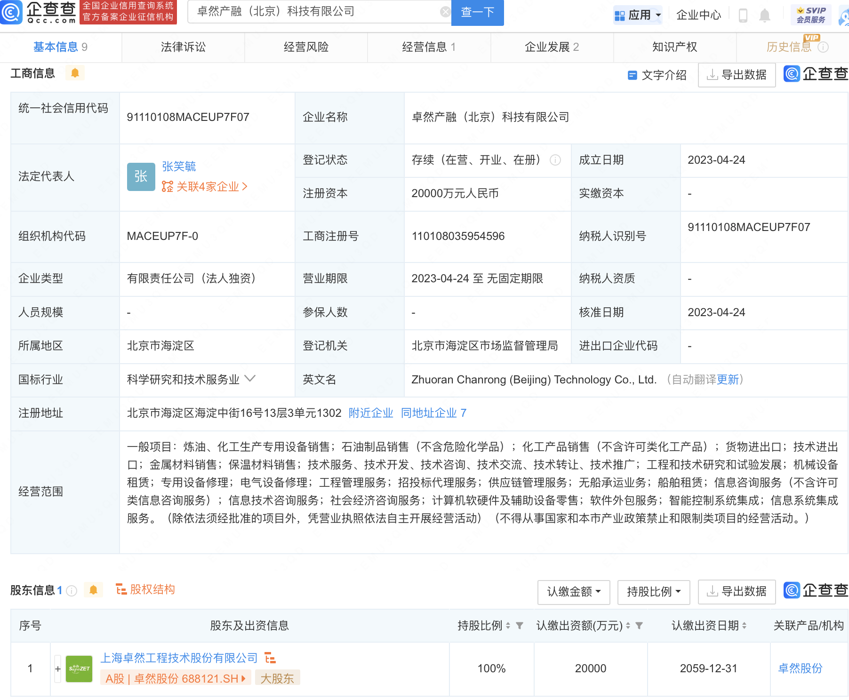Click customer service avatar icon at top right

point(844,16)
